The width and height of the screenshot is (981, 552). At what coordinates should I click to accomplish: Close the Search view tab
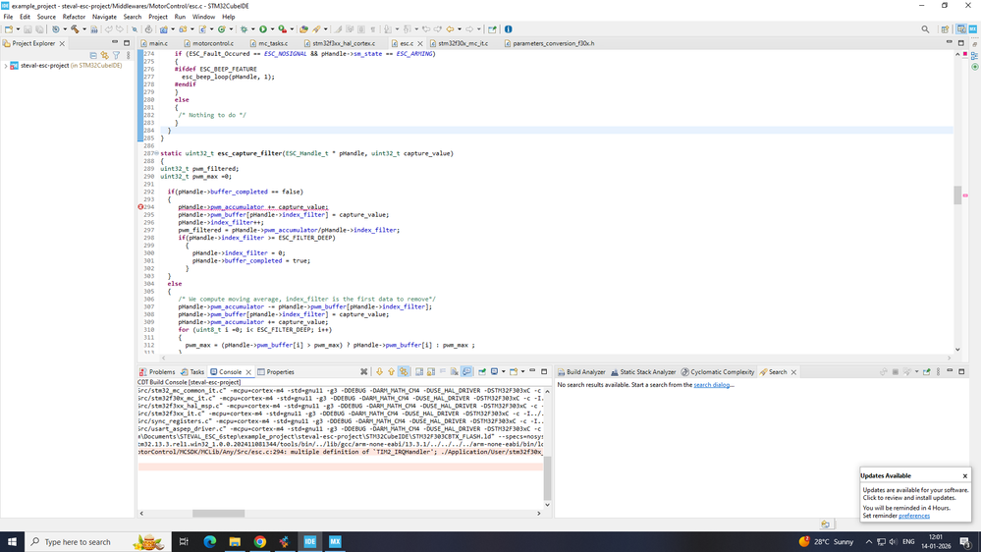[x=794, y=371]
